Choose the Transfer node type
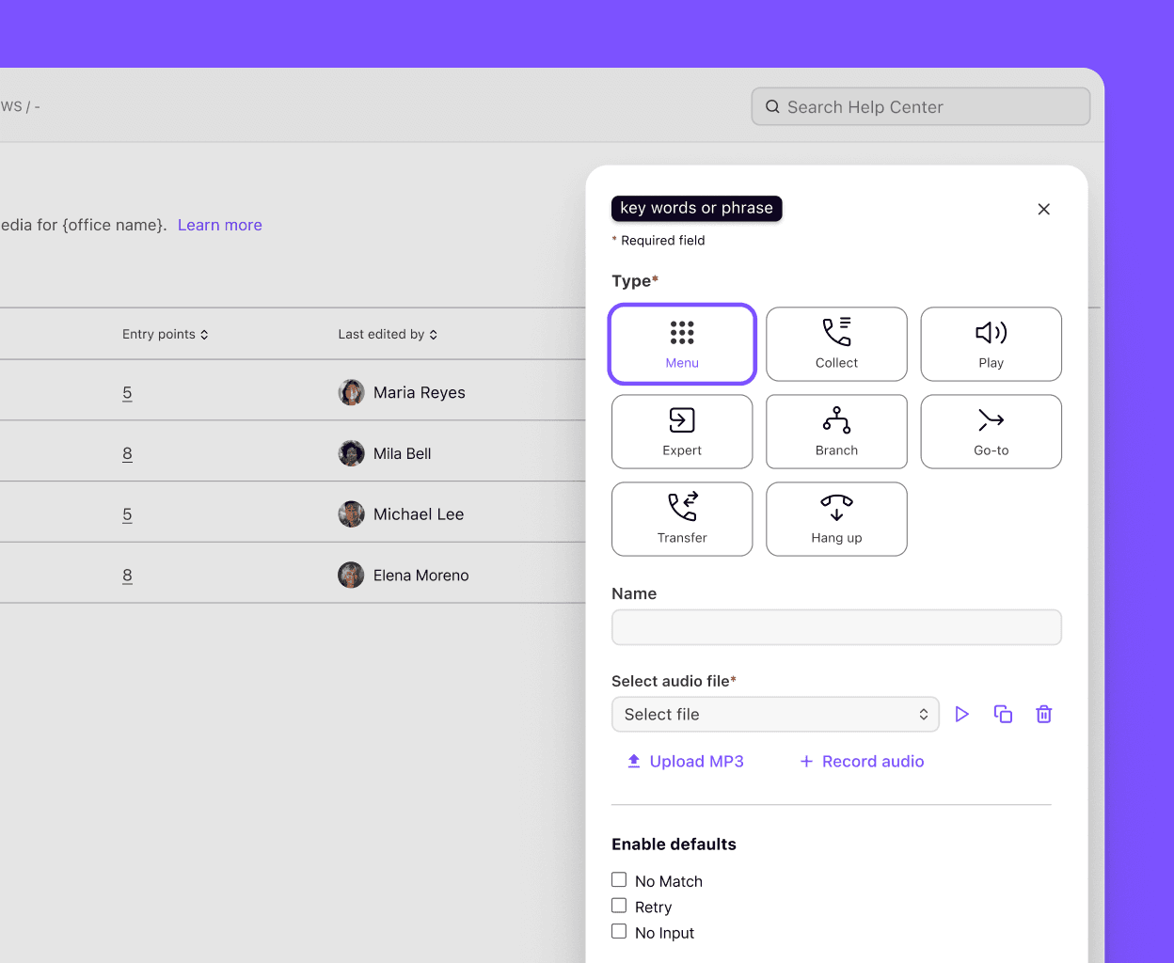The height and width of the screenshot is (963, 1174). point(682,519)
